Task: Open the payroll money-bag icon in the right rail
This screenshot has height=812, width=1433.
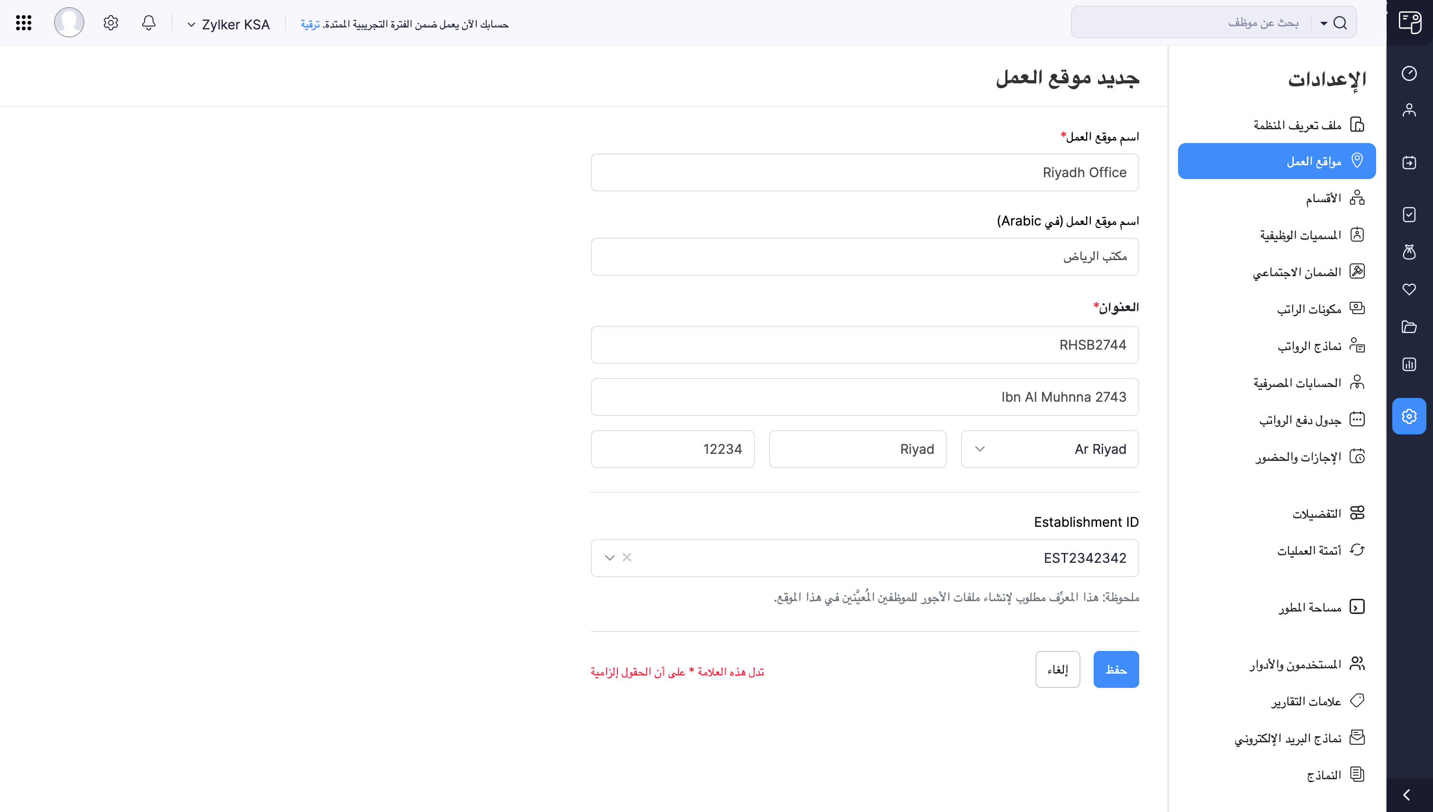Action: tap(1410, 253)
